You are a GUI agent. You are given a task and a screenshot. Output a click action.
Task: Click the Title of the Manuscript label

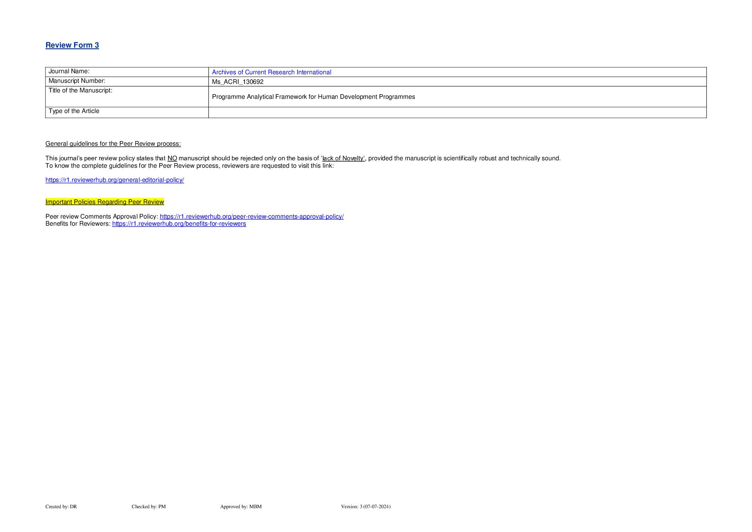pos(80,91)
